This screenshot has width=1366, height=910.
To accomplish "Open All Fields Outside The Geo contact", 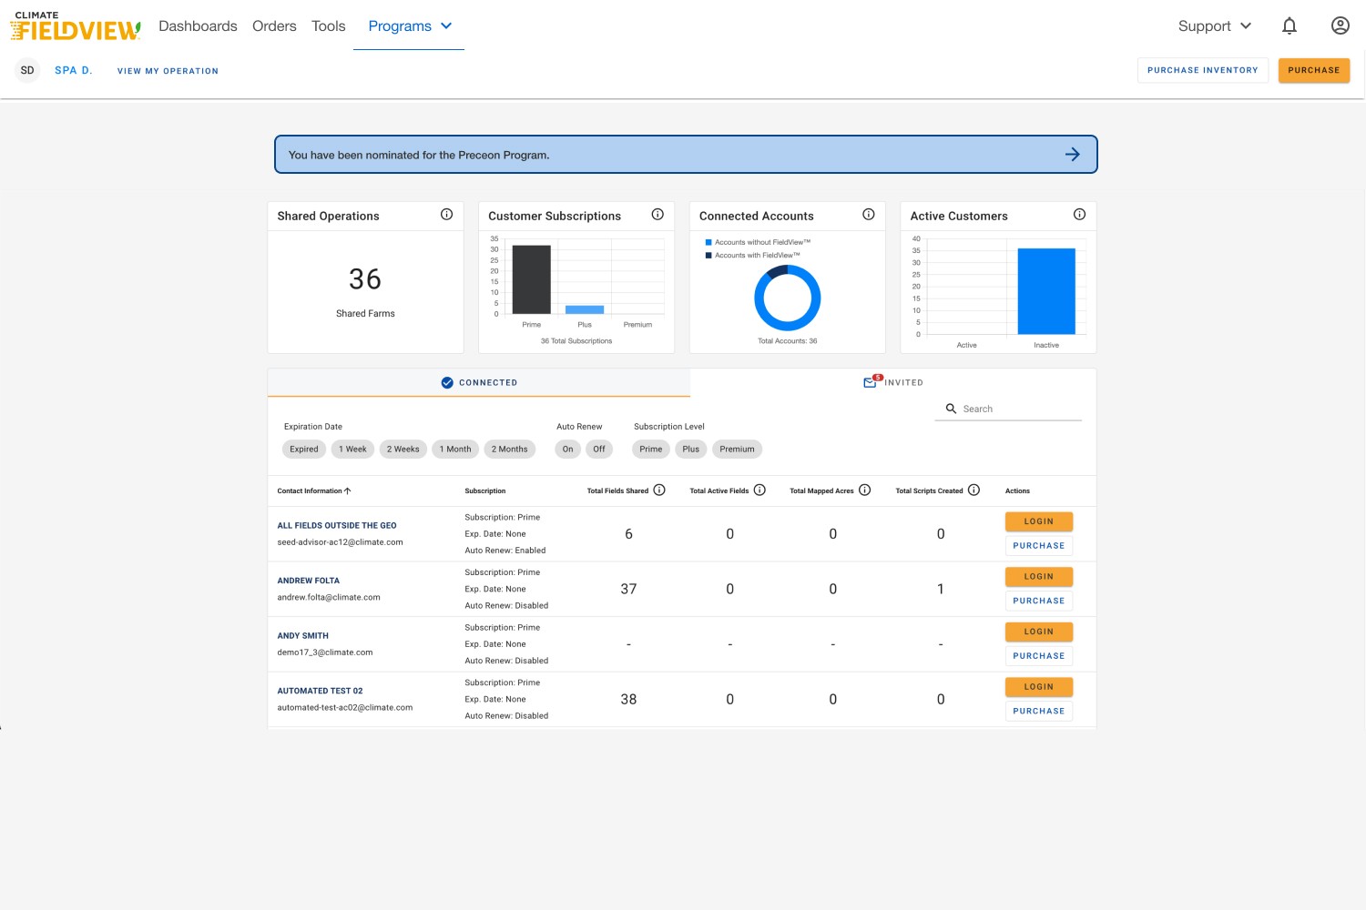I will [x=337, y=525].
